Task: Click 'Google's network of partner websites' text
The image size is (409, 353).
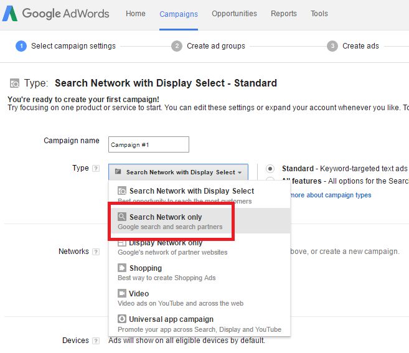Action: pos(172,252)
